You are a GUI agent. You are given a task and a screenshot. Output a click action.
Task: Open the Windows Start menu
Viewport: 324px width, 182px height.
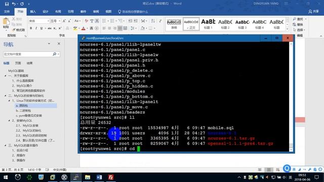6,177
